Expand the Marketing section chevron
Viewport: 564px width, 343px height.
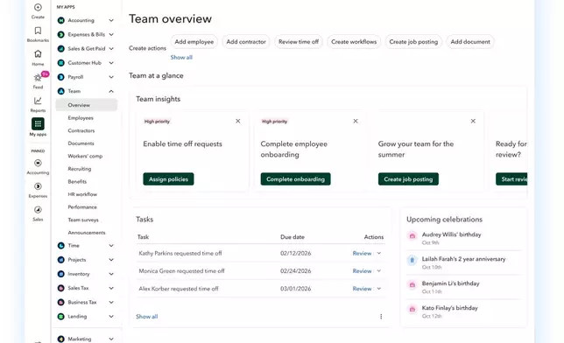[x=111, y=339]
